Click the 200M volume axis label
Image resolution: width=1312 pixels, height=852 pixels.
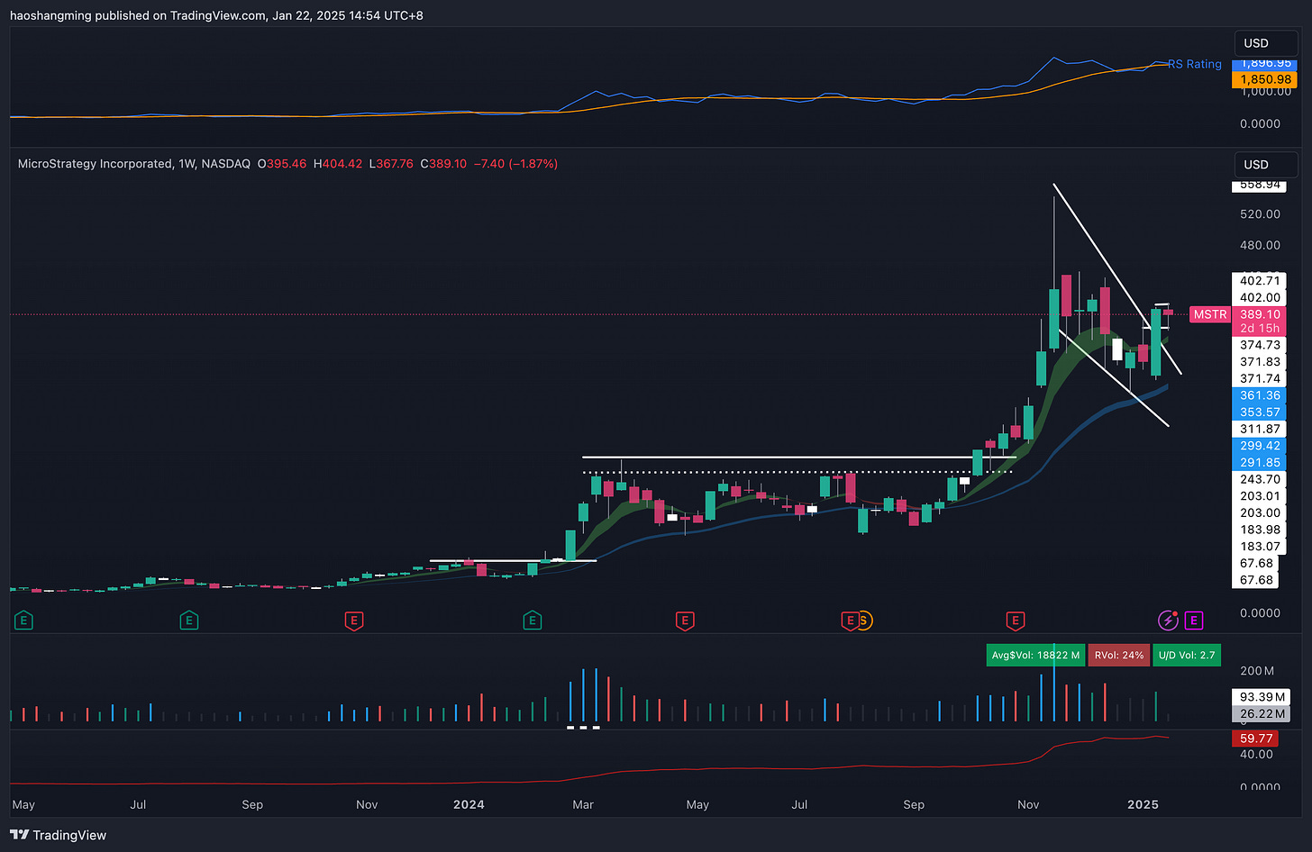[1257, 671]
